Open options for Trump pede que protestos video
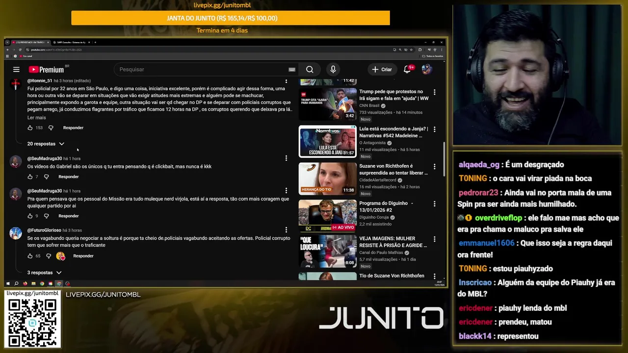 pyautogui.click(x=434, y=92)
